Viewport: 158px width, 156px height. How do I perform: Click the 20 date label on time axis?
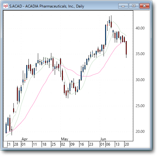coord(127,144)
